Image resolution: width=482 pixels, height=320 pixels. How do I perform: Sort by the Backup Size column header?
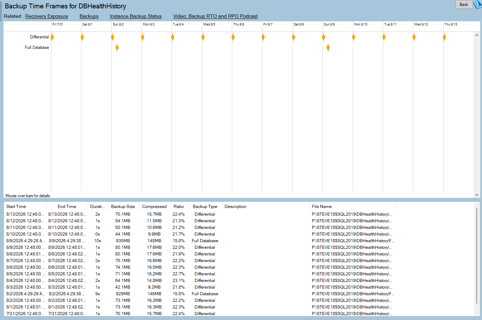click(123, 207)
